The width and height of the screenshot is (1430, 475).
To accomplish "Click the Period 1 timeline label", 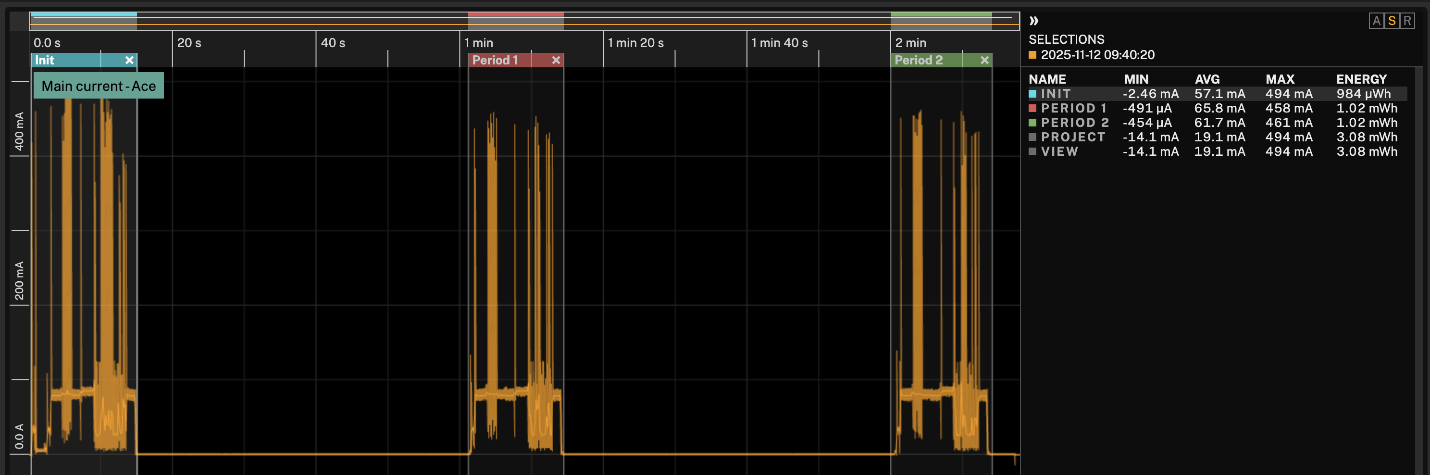I will coord(495,60).
